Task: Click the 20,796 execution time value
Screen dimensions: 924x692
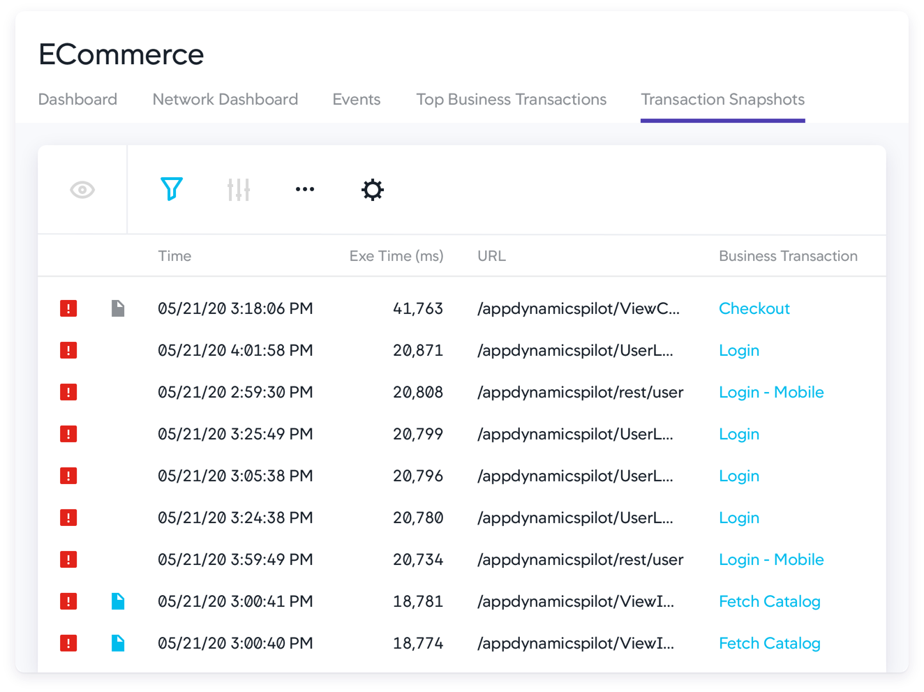Action: pyautogui.click(x=418, y=476)
